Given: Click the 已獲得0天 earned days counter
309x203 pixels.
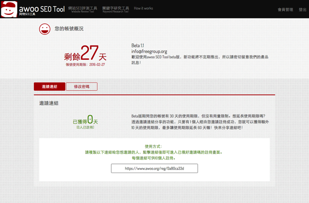Looking at the screenshot, I should 85,120.
